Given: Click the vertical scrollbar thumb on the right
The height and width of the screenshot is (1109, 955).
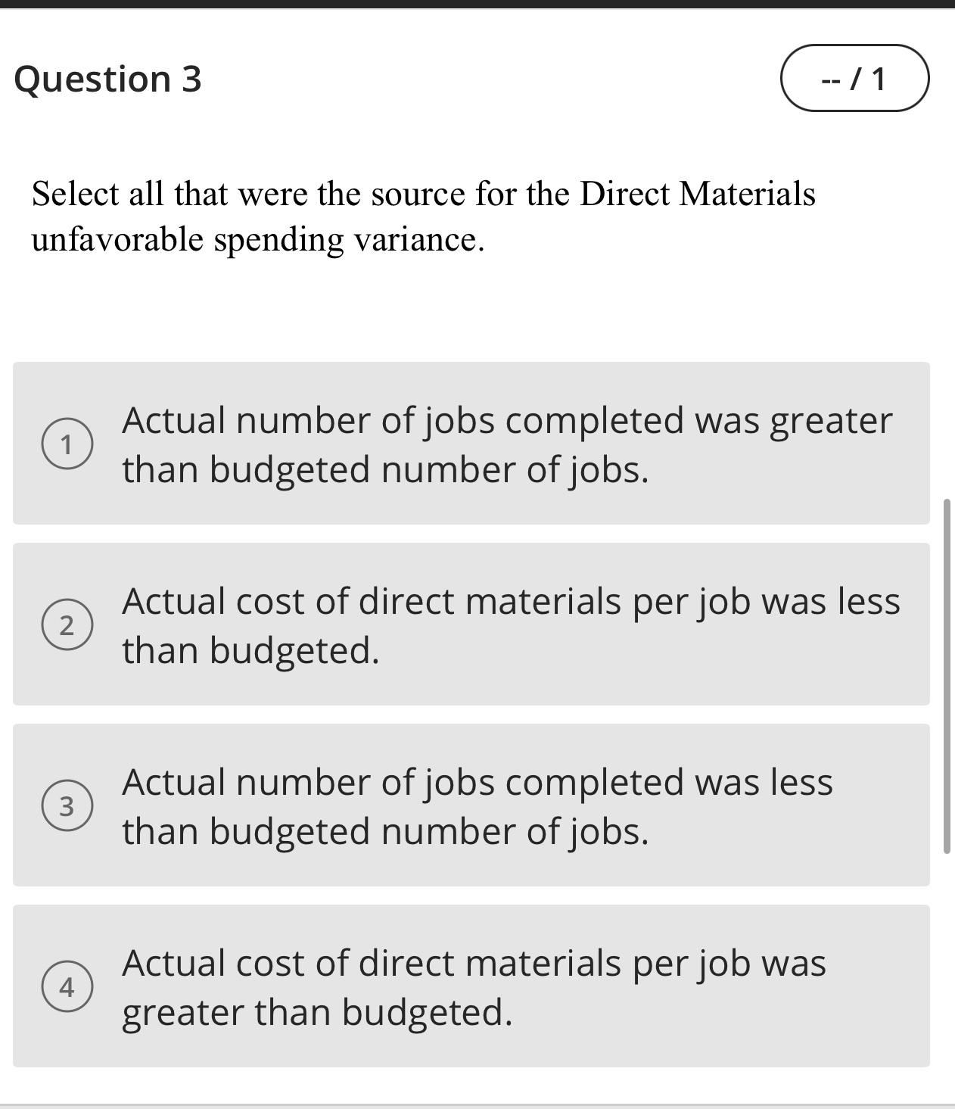Looking at the screenshot, I should point(949,681).
